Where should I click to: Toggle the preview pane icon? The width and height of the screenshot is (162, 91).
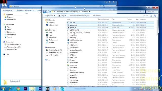coord(151,16)
